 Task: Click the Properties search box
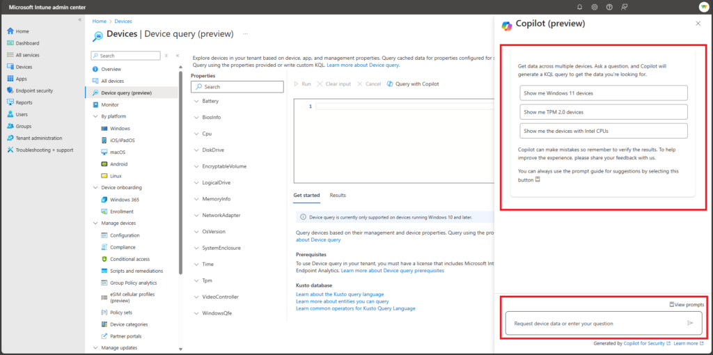tap(237, 87)
